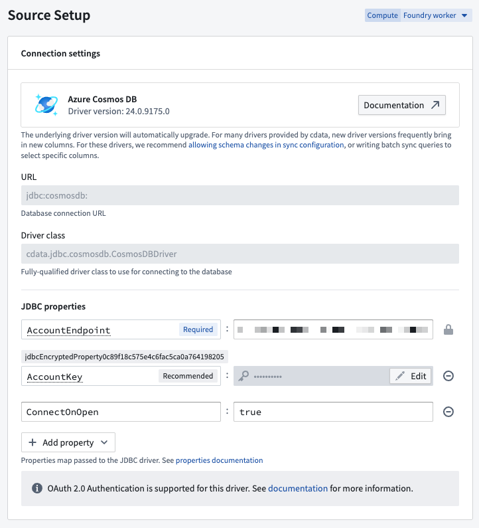Remove the ConnectOnOpen property with minus icon
Image resolution: width=479 pixels, height=528 pixels.
pyautogui.click(x=448, y=412)
